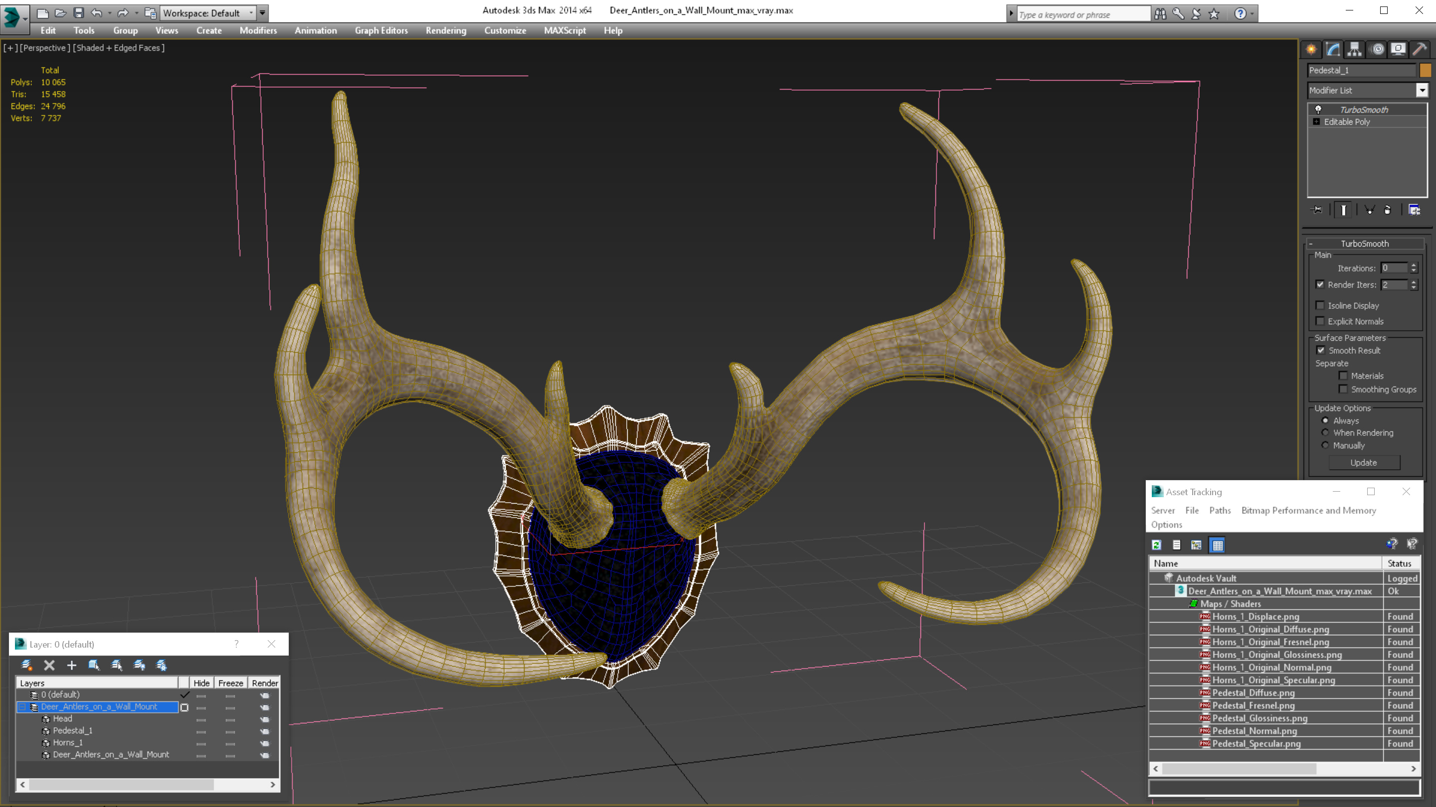
Task: Open the Hierarchy command panel tab
Action: [1355, 50]
